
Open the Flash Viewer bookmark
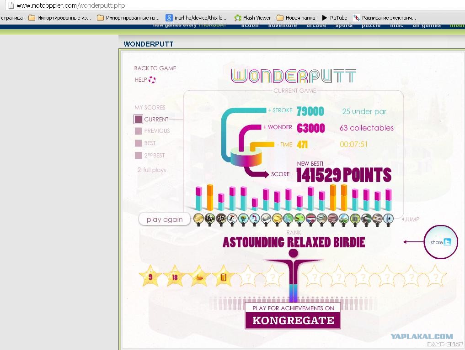click(252, 18)
